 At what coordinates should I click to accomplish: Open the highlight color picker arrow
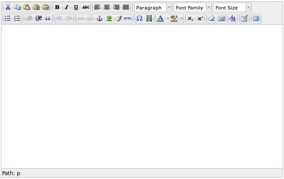tap(182, 19)
